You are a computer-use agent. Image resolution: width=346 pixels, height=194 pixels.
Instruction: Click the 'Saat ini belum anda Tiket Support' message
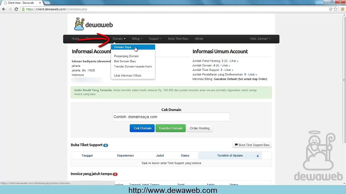point(171,163)
